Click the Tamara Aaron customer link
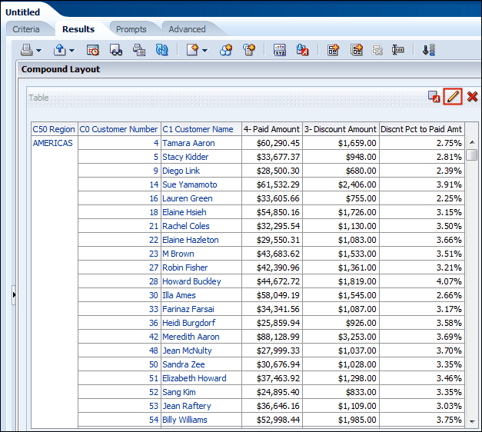 click(188, 143)
